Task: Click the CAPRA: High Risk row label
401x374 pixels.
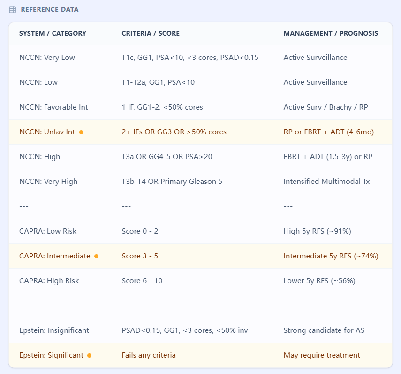Action: tap(49, 281)
